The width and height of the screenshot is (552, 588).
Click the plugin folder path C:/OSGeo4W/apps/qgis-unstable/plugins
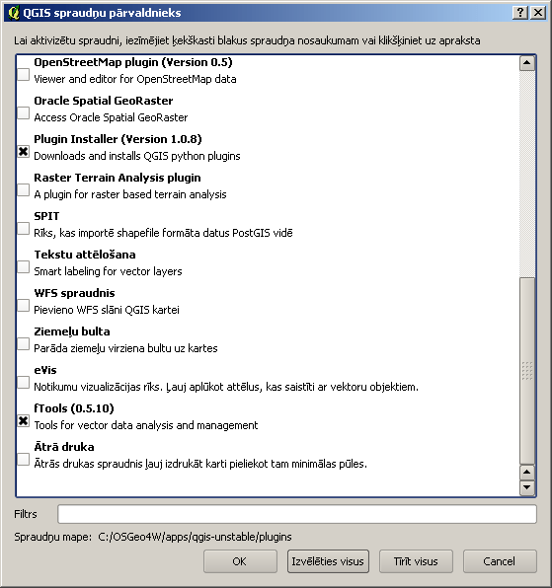click(196, 537)
